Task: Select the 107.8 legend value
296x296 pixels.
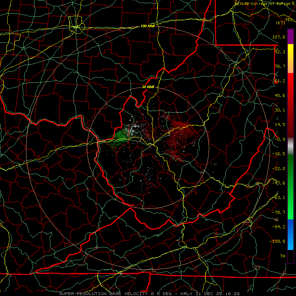Action: 279,37
